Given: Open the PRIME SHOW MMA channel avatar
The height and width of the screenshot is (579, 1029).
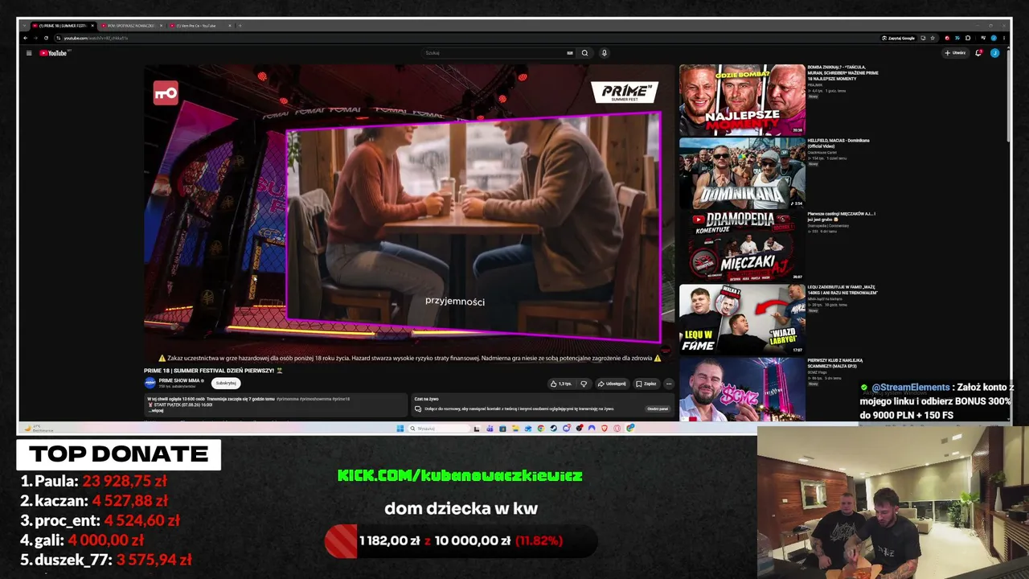Looking at the screenshot, I should (x=150, y=383).
